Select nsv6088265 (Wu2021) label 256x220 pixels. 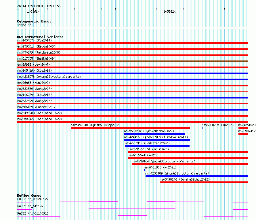(218, 125)
